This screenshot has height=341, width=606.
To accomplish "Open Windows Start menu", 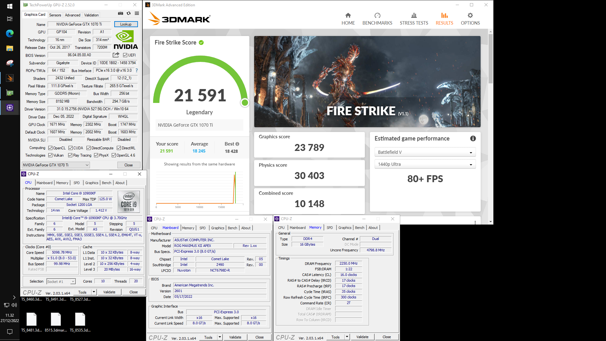I will tap(9, 6).
